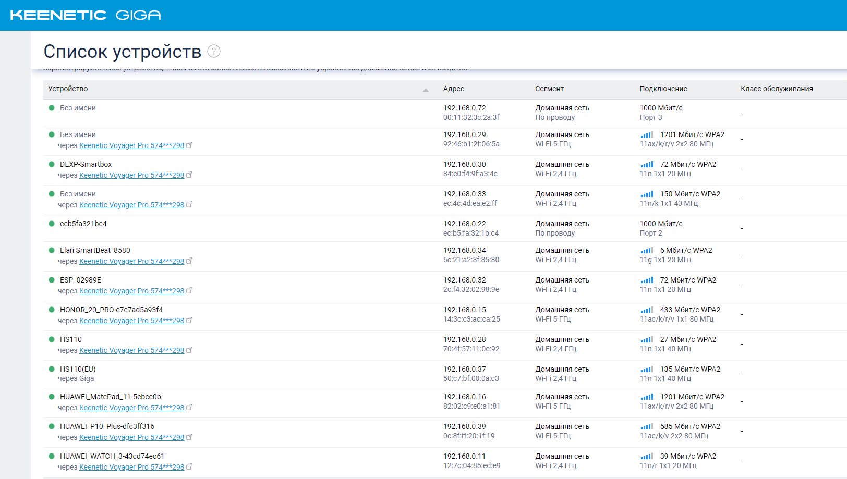Click green status dot of DEXP-Smartbox
This screenshot has width=847, height=479.
pos(52,164)
